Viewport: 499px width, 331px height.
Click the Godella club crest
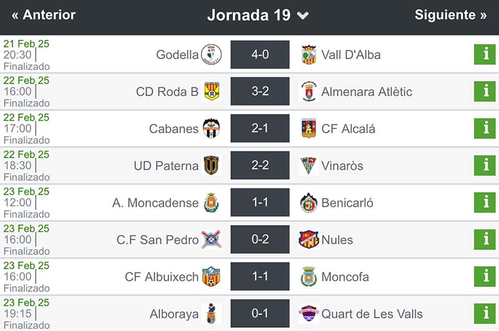(x=211, y=54)
